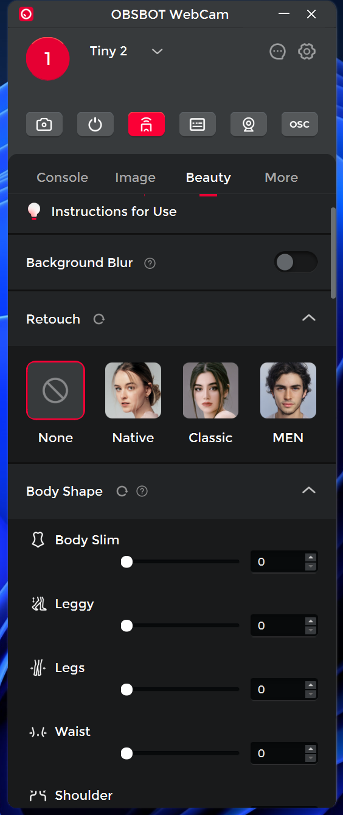
Task: Choose the Native retouch preset
Action: (x=133, y=390)
